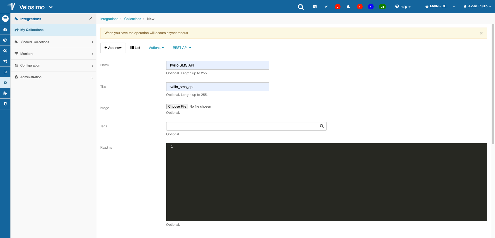Select the Add new tab
The height and width of the screenshot is (238, 495).
pyautogui.click(x=113, y=48)
